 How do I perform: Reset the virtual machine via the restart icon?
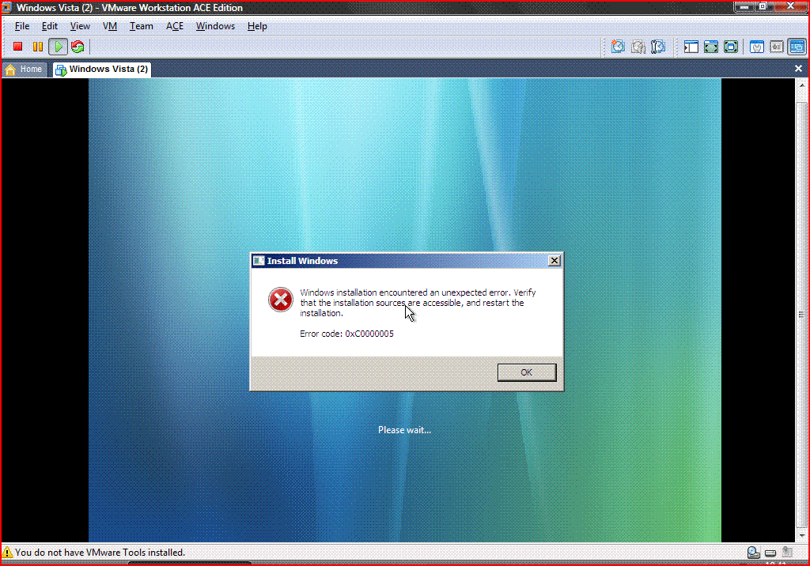(x=78, y=47)
